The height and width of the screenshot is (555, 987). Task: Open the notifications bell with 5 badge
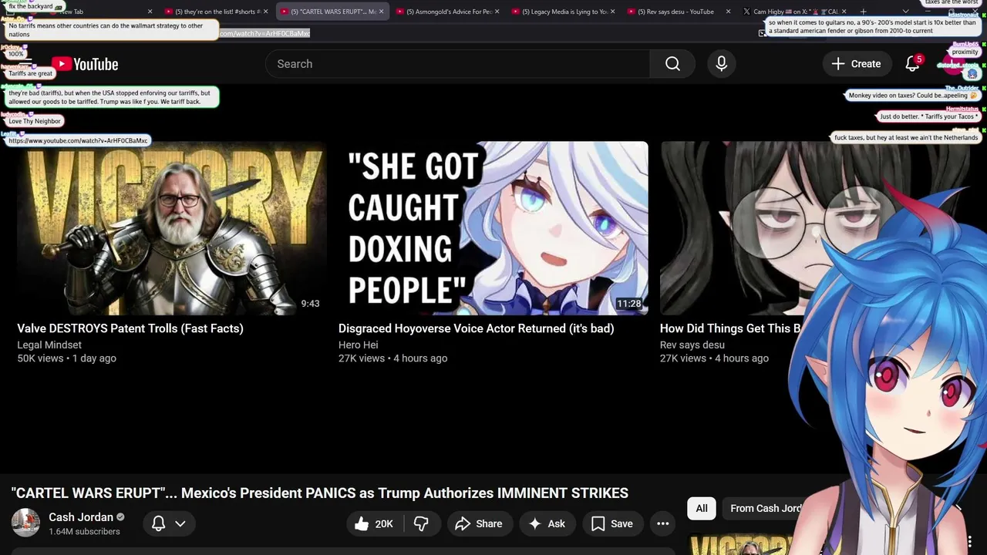[x=913, y=64]
